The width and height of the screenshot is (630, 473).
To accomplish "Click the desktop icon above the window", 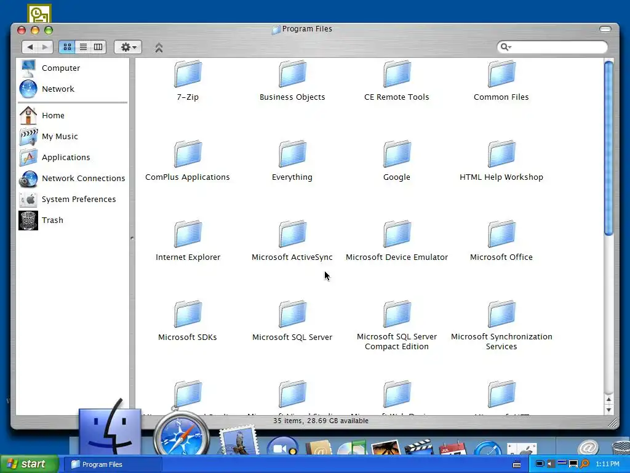I will coord(39,14).
